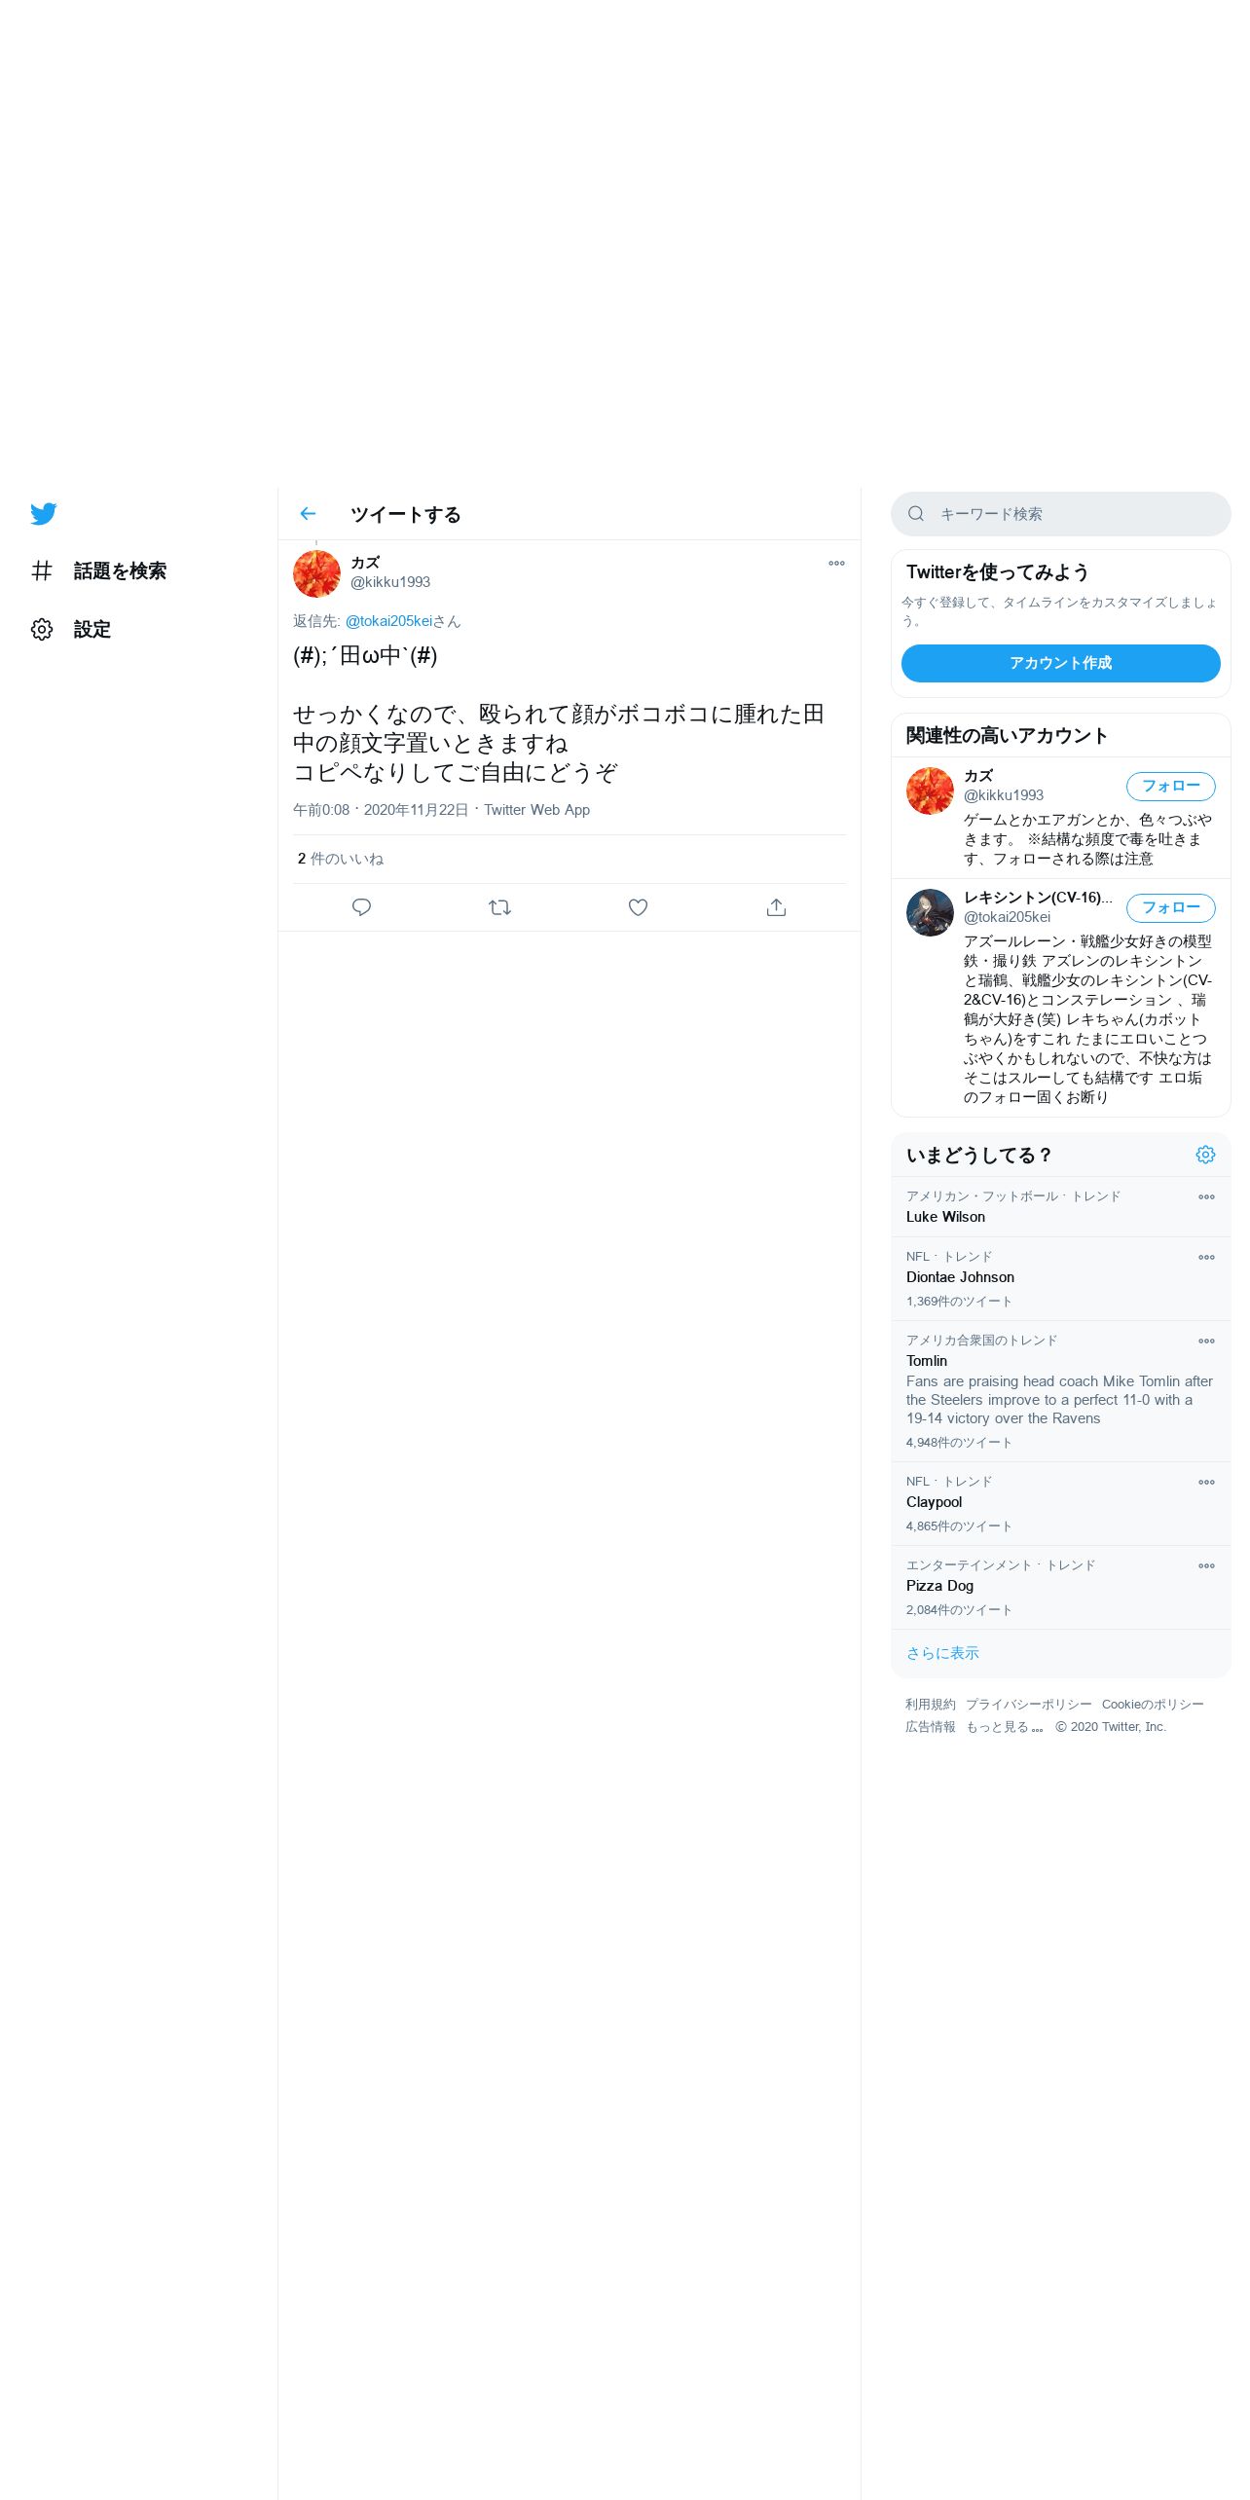Go back using the left arrow icon

point(308,514)
